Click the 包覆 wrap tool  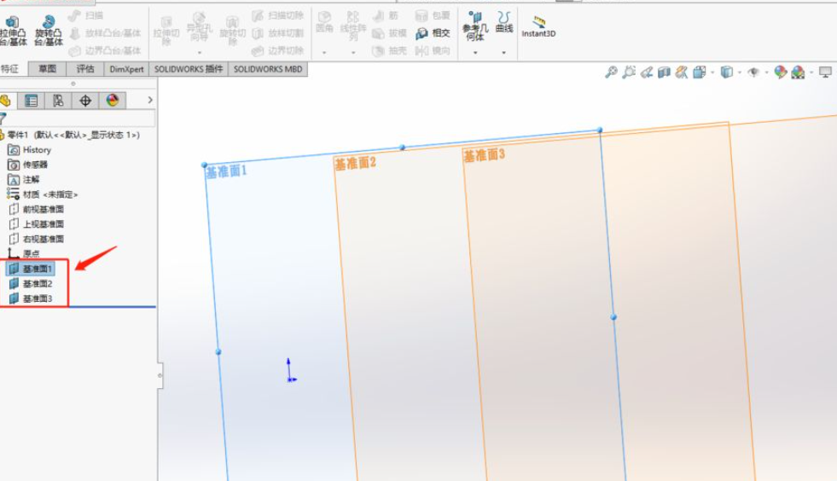433,15
